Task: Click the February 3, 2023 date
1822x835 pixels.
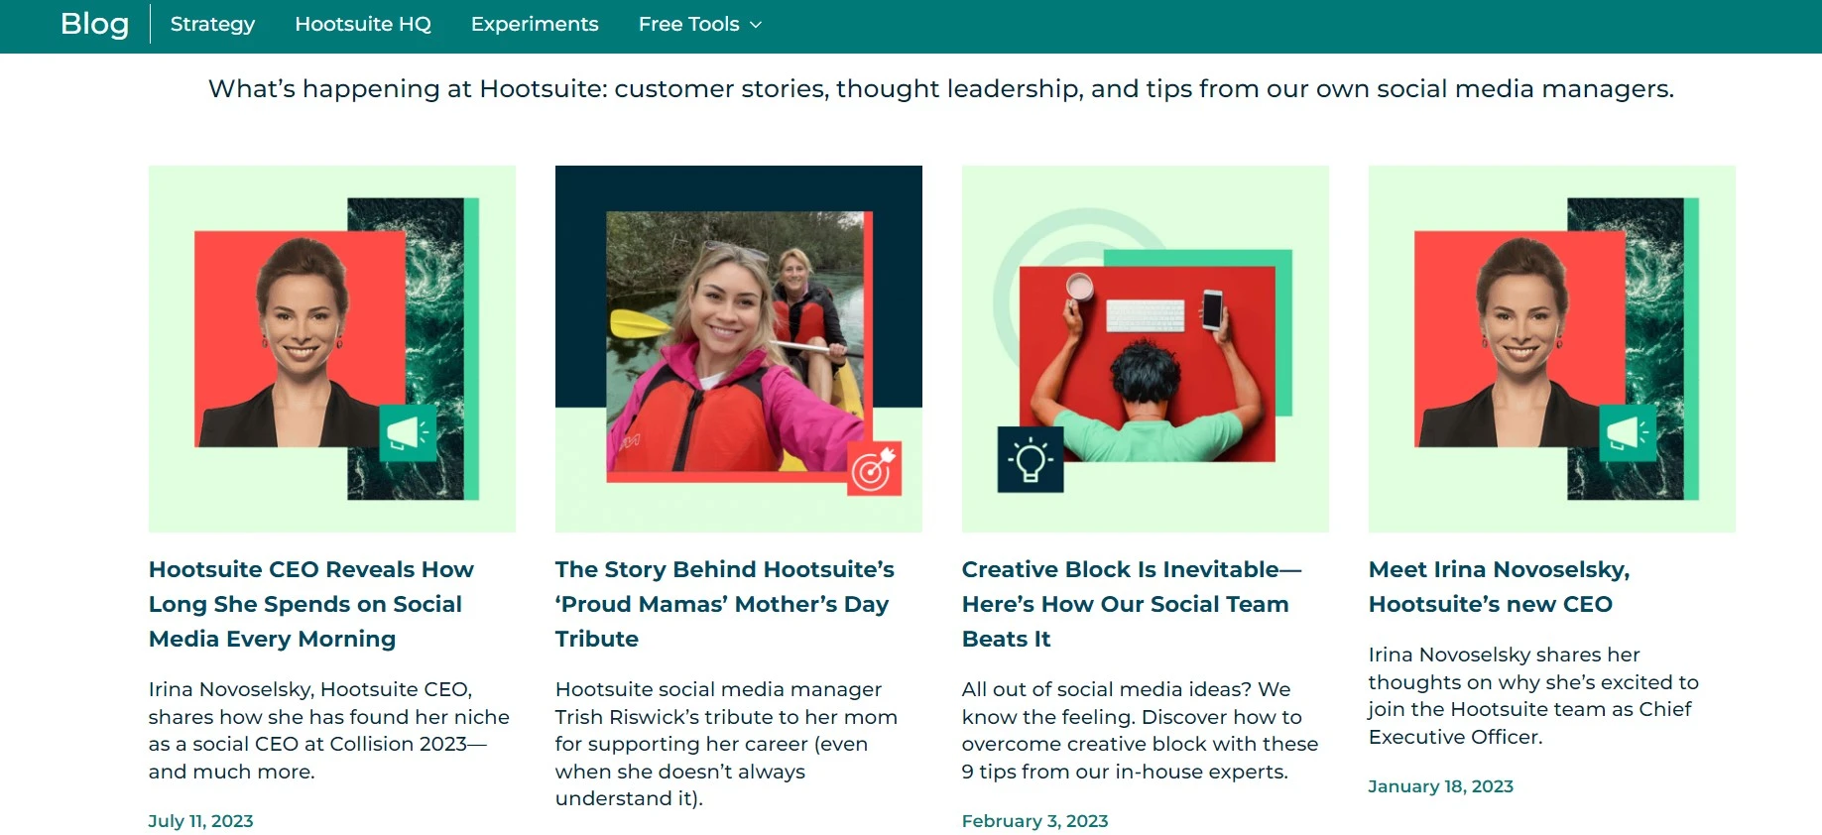Action: pyautogui.click(x=1034, y=821)
